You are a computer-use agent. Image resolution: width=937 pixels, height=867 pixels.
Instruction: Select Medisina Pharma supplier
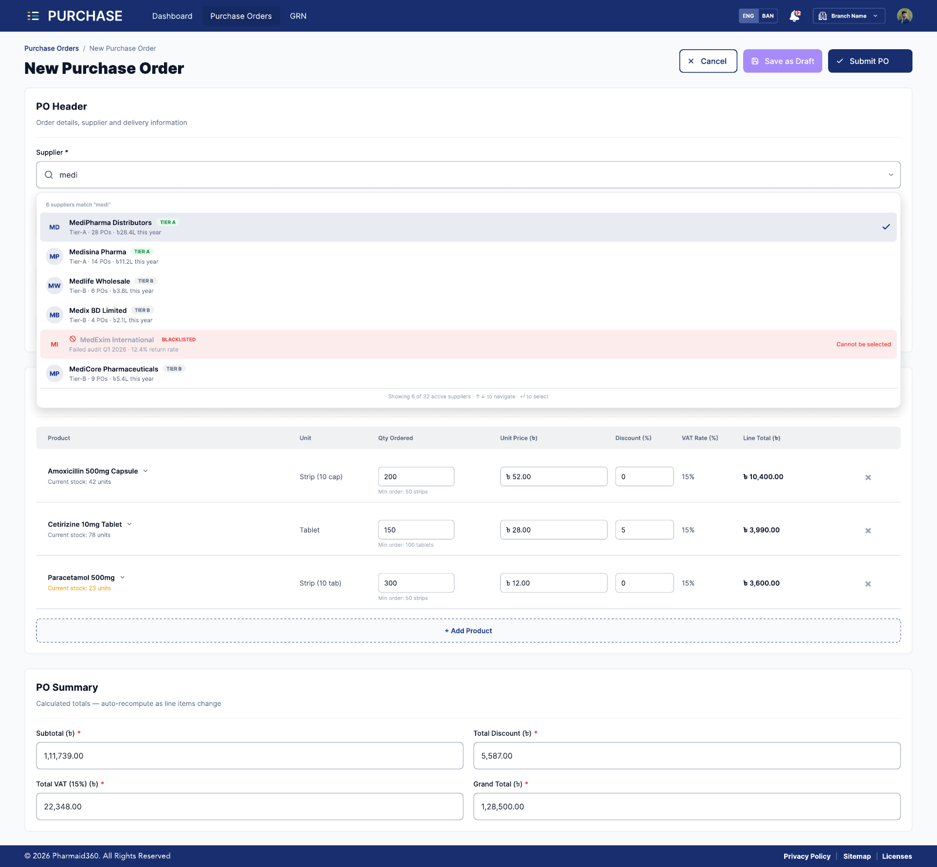(x=468, y=257)
